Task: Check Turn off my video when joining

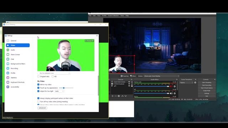Action: tap(38, 102)
